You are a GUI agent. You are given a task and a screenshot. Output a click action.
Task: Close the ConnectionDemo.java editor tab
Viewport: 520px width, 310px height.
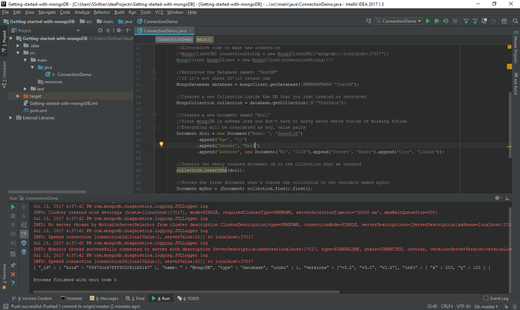coord(190,31)
